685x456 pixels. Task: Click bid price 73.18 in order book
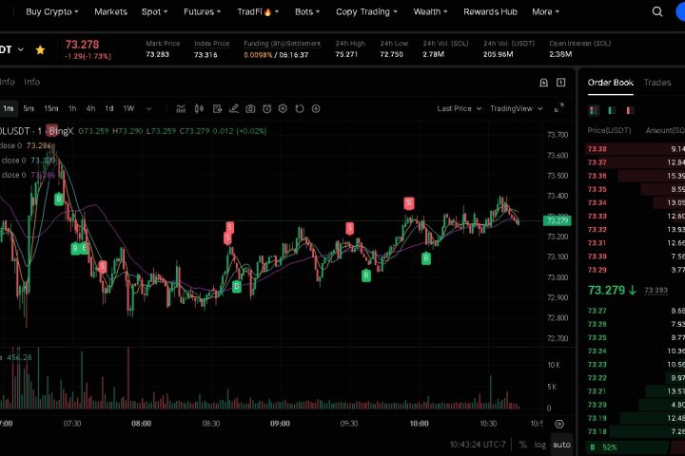click(x=597, y=431)
